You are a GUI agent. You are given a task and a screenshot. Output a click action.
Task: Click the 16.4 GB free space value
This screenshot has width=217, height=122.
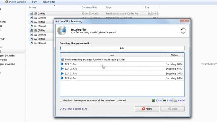tap(181, 101)
